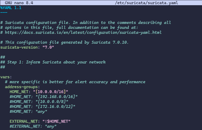Click the Step 1 network comment heading
The width and height of the screenshot is (202, 130).
(53, 62)
